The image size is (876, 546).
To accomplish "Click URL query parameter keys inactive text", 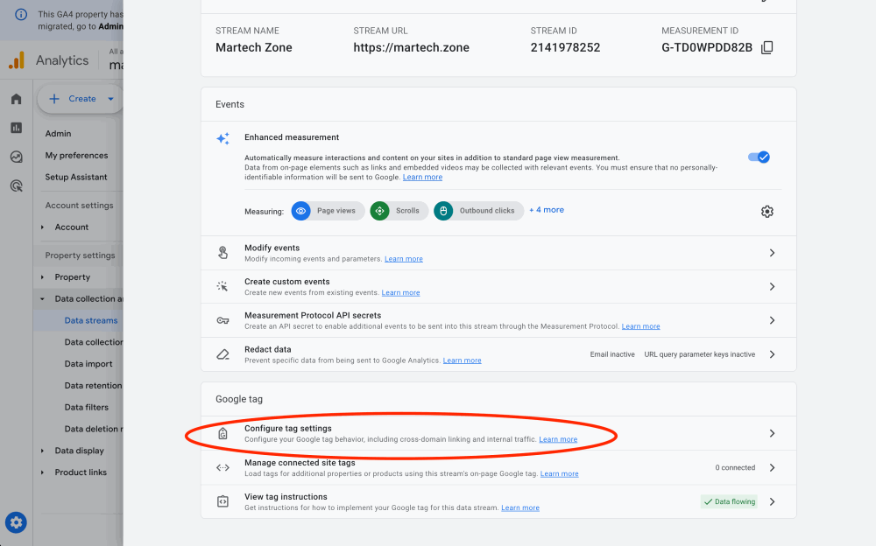I will click(699, 354).
